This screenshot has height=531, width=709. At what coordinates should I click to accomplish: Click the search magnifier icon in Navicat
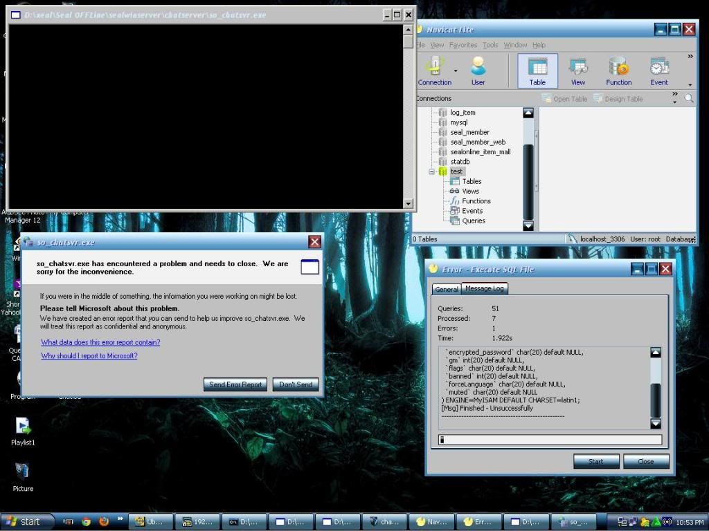689,99
